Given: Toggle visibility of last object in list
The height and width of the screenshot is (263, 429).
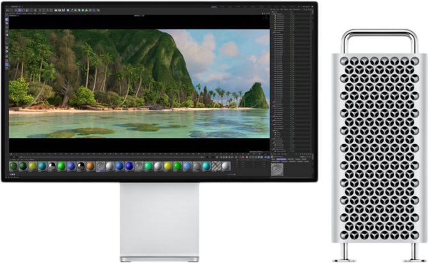Looking at the screenshot, I should coord(292,152).
